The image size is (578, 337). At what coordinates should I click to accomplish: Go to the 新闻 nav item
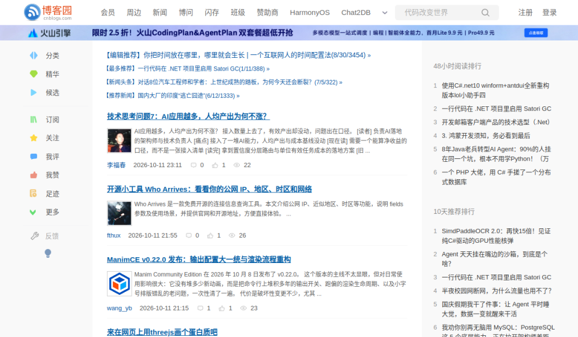(x=160, y=13)
